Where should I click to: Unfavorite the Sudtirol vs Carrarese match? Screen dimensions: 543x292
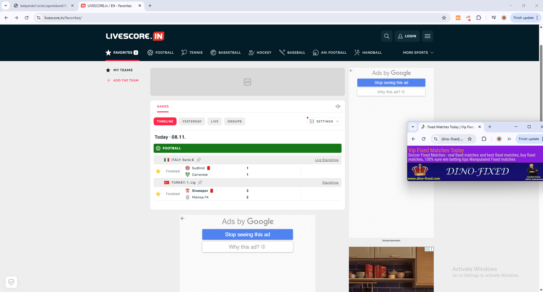[x=158, y=171]
